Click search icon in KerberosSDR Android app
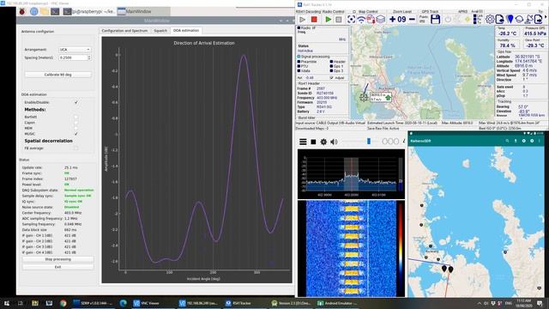The width and height of the screenshot is (549, 309). click(507, 141)
